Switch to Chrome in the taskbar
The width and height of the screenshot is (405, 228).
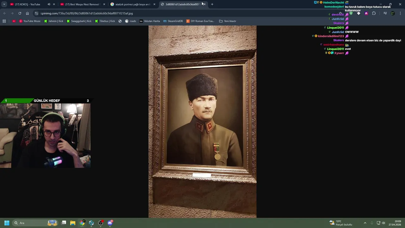pyautogui.click(x=82, y=223)
